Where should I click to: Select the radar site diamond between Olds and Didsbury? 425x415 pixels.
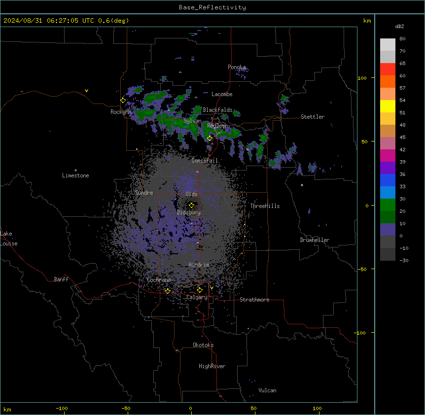click(x=191, y=206)
